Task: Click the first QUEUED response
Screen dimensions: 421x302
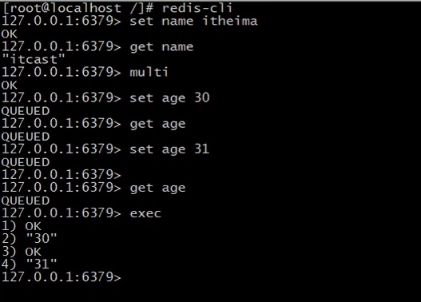Action: click(26, 111)
